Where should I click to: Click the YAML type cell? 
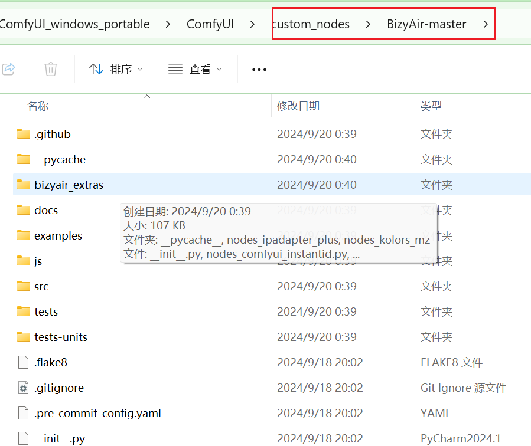click(435, 413)
